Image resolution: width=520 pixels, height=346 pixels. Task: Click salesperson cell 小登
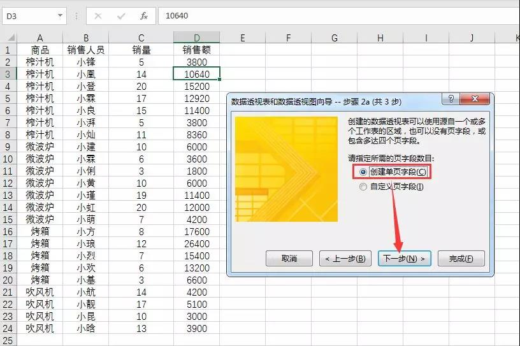85,86
